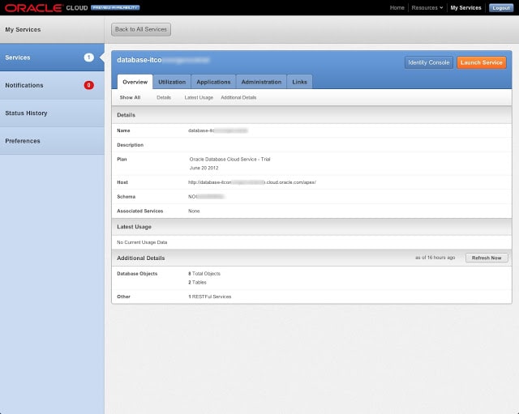Click the '2 Tables' value
The width and height of the screenshot is (519, 414).
coord(197,283)
